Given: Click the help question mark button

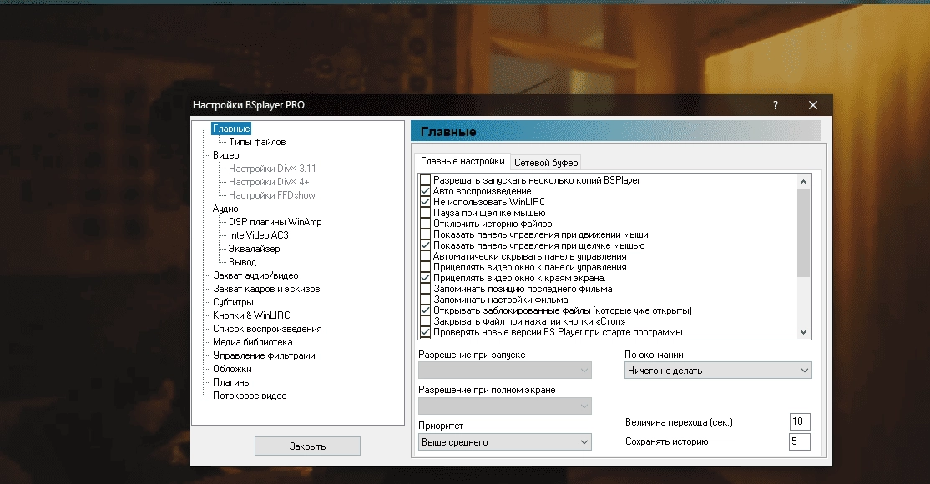Looking at the screenshot, I should pos(776,105).
